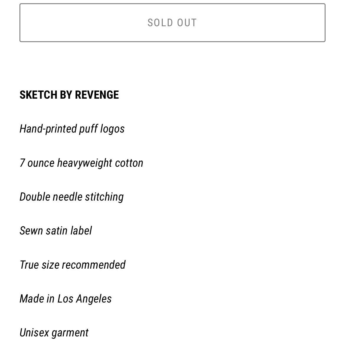Click the True size recommended line
Screen dimensions: 345x342
click(72, 265)
